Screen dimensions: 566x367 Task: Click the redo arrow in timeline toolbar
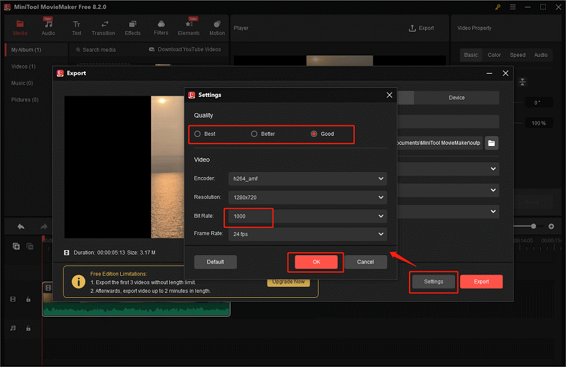click(x=44, y=226)
